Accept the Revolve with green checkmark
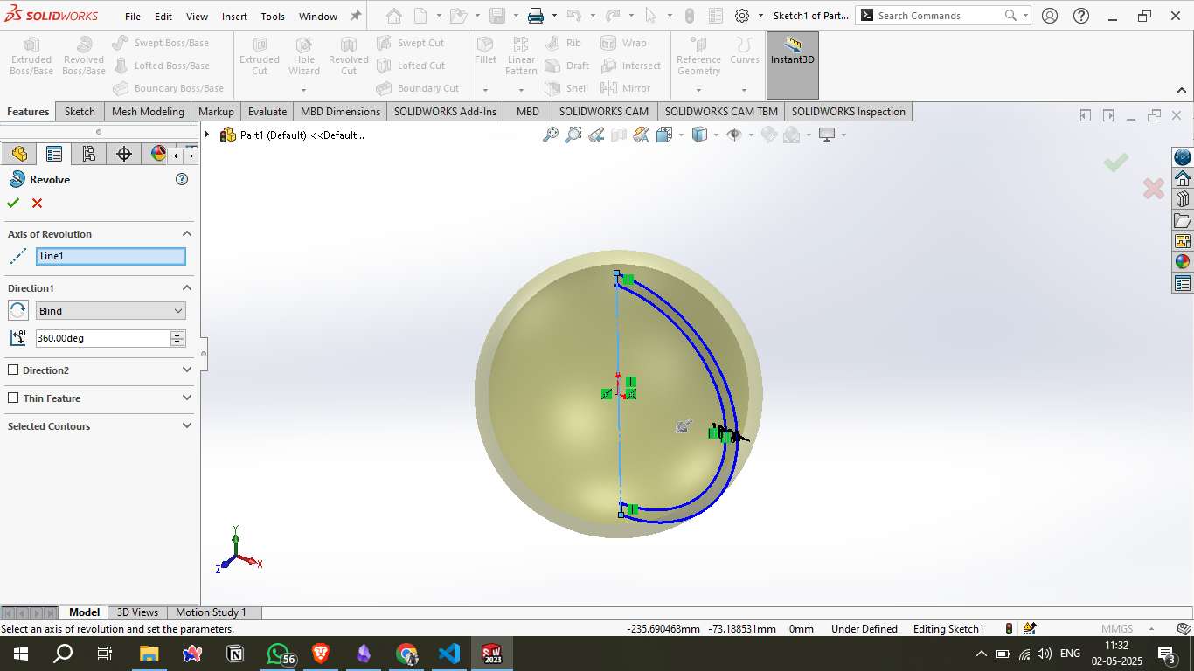 [x=13, y=203]
